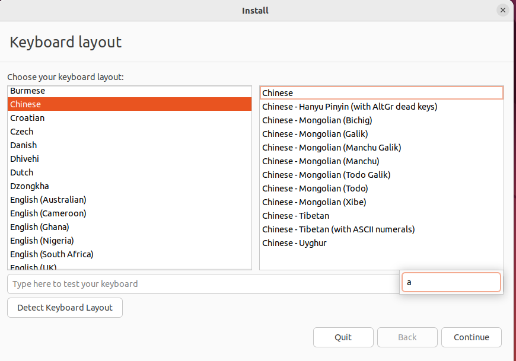Choose Chinese - Mongolian (Xibe) variant
Image resolution: width=516 pixels, height=361 pixels.
(x=381, y=202)
